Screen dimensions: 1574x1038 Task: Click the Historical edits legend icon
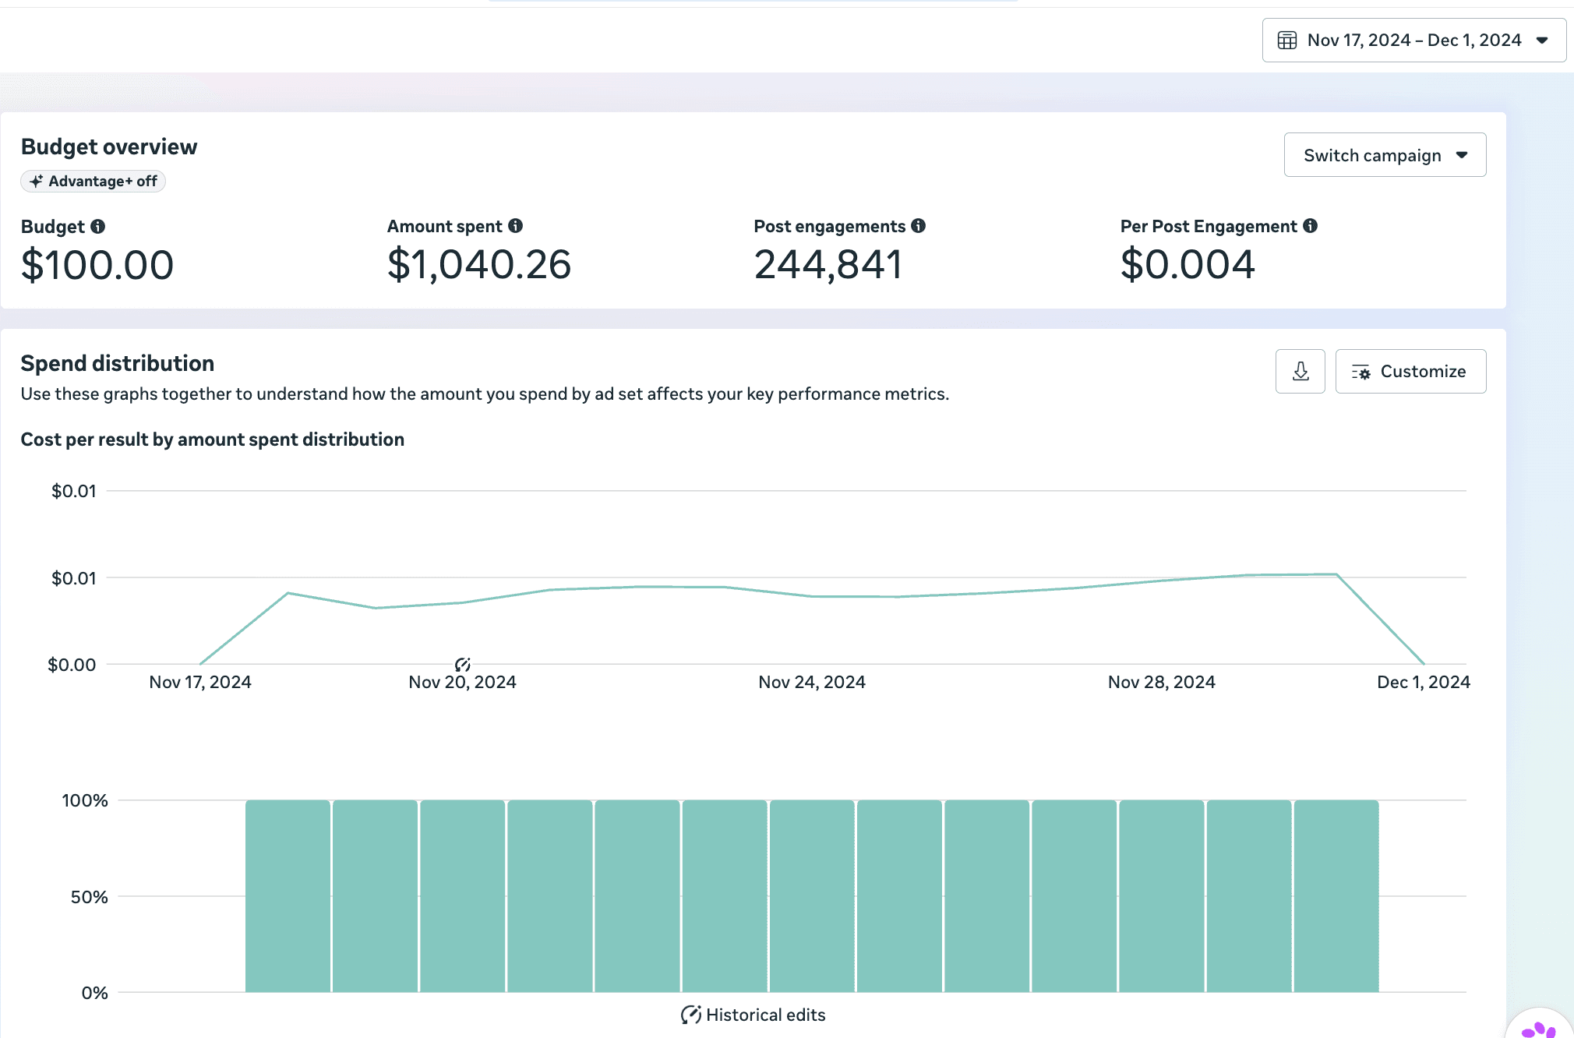pos(690,1015)
